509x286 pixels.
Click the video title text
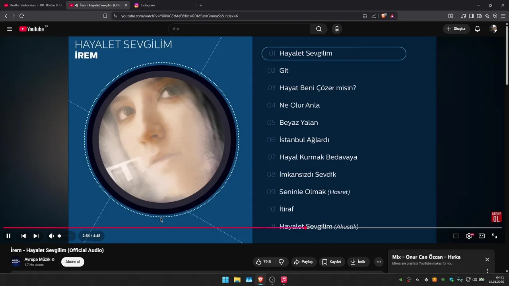click(x=57, y=250)
